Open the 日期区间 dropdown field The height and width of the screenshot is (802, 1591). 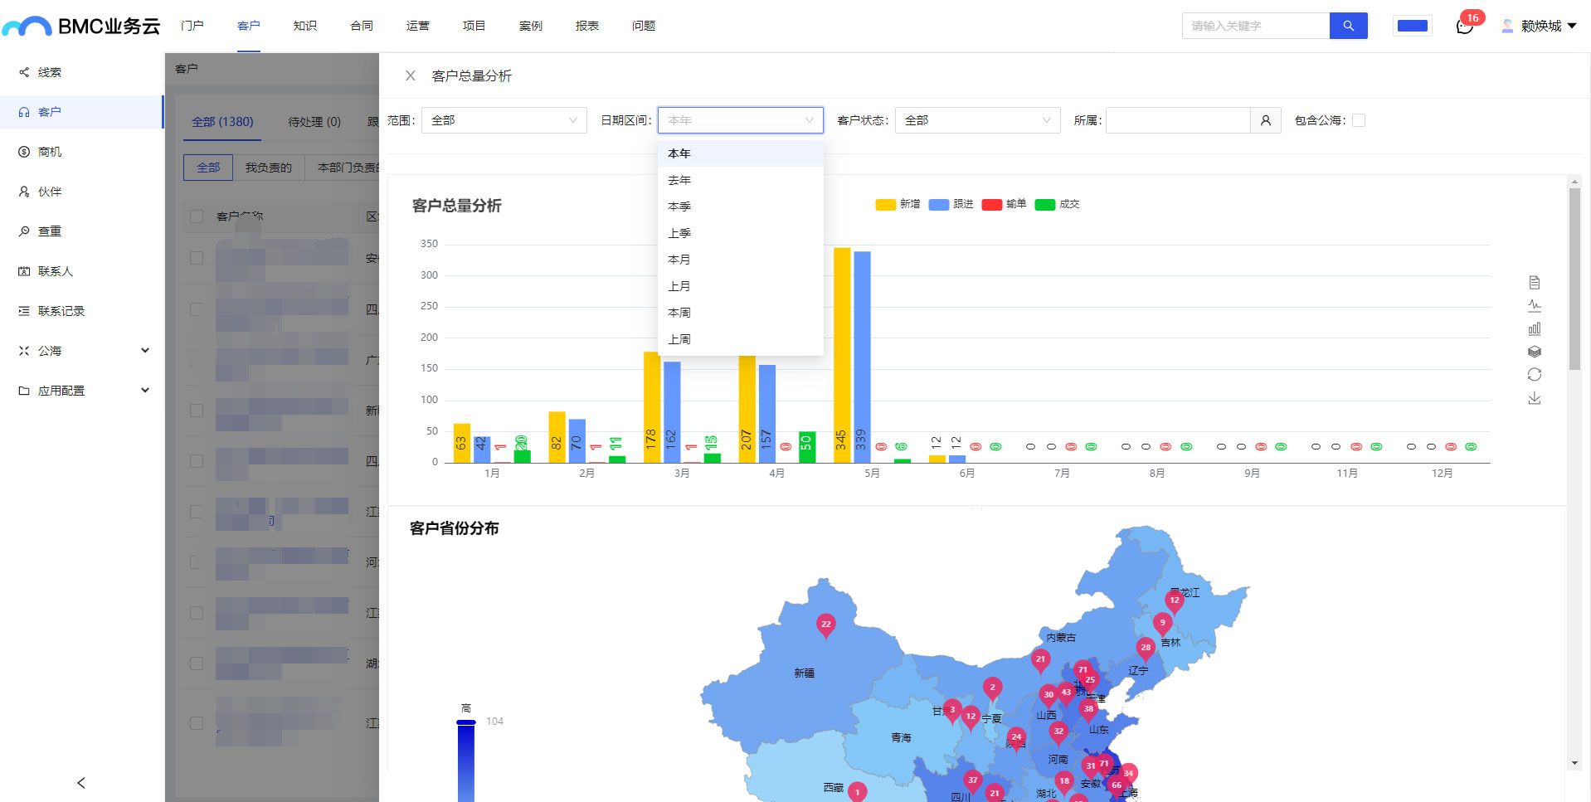coord(741,120)
